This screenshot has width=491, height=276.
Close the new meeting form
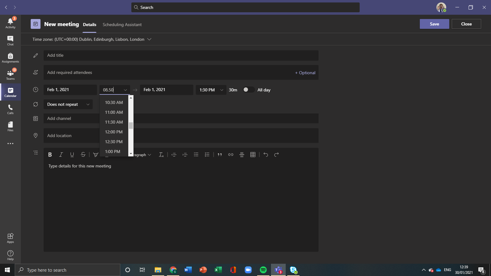click(466, 24)
